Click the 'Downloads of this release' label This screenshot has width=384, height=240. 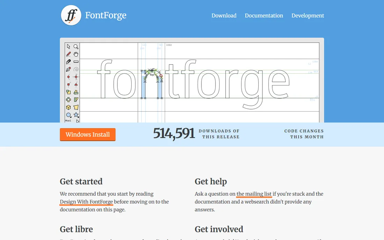point(219,134)
